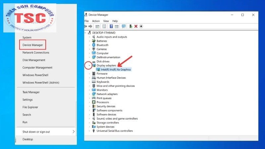Screen dimensions: 265x149
Task: Select the Display adapters label
Action: [x=106, y=65]
